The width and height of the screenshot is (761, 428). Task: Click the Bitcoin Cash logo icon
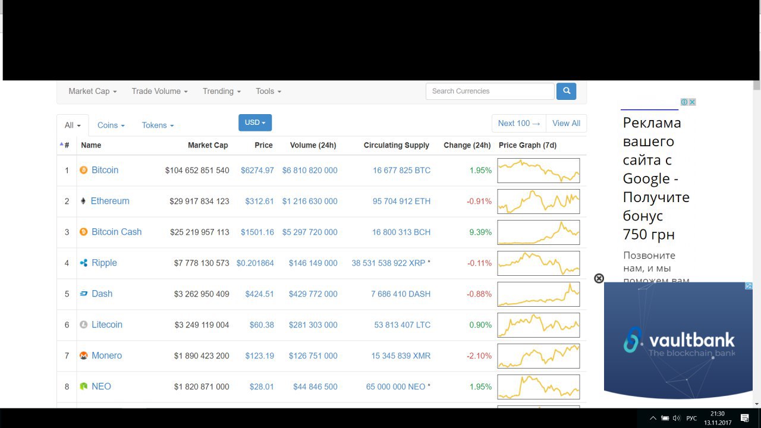pos(84,232)
